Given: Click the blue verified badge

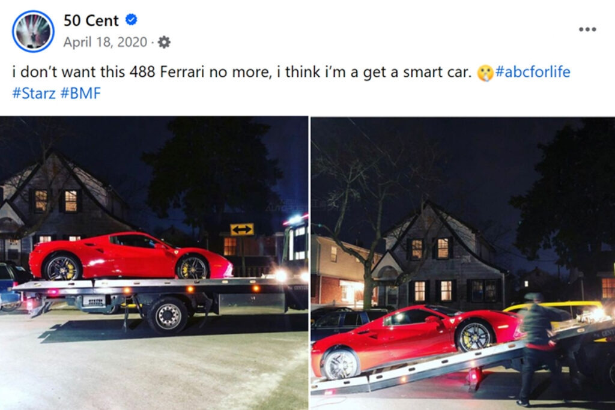Looking at the screenshot, I should [x=131, y=20].
